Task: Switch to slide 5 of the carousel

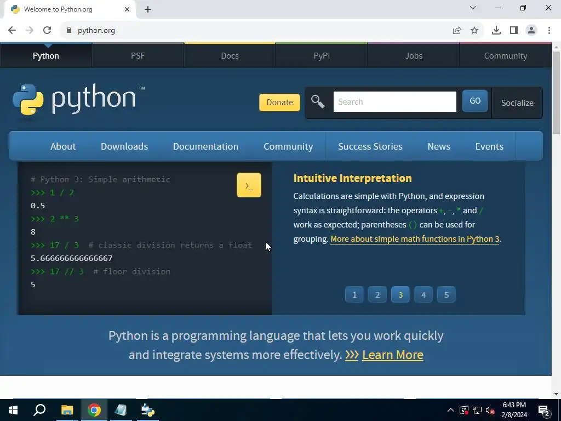Action: pyautogui.click(x=446, y=294)
